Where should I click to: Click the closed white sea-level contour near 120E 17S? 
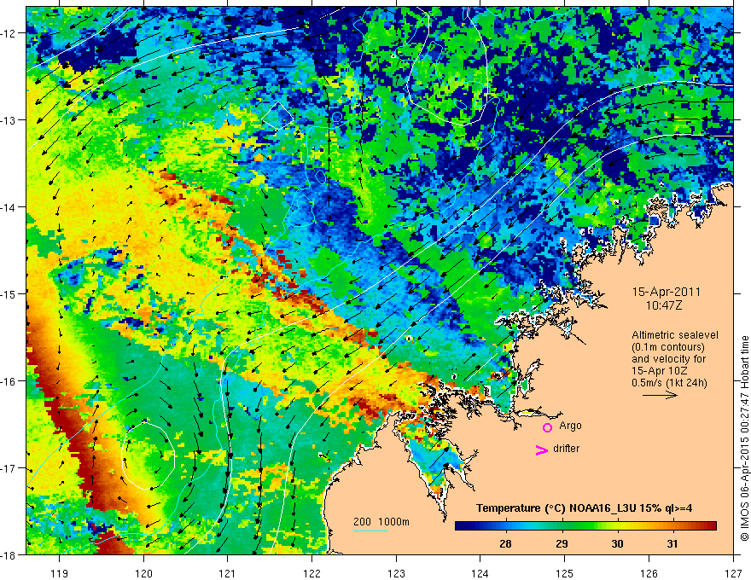point(148,456)
